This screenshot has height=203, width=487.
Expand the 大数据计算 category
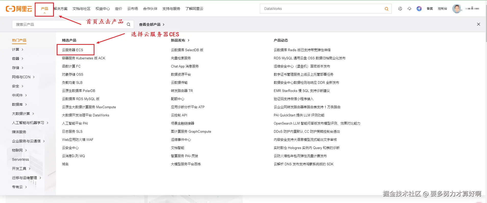click(23, 114)
